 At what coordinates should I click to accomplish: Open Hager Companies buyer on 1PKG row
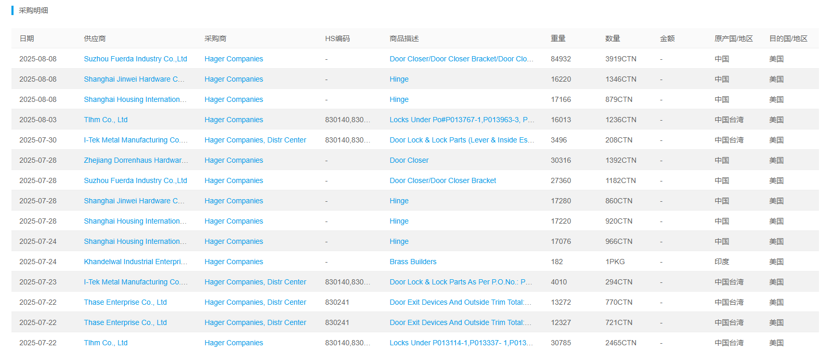tap(233, 262)
